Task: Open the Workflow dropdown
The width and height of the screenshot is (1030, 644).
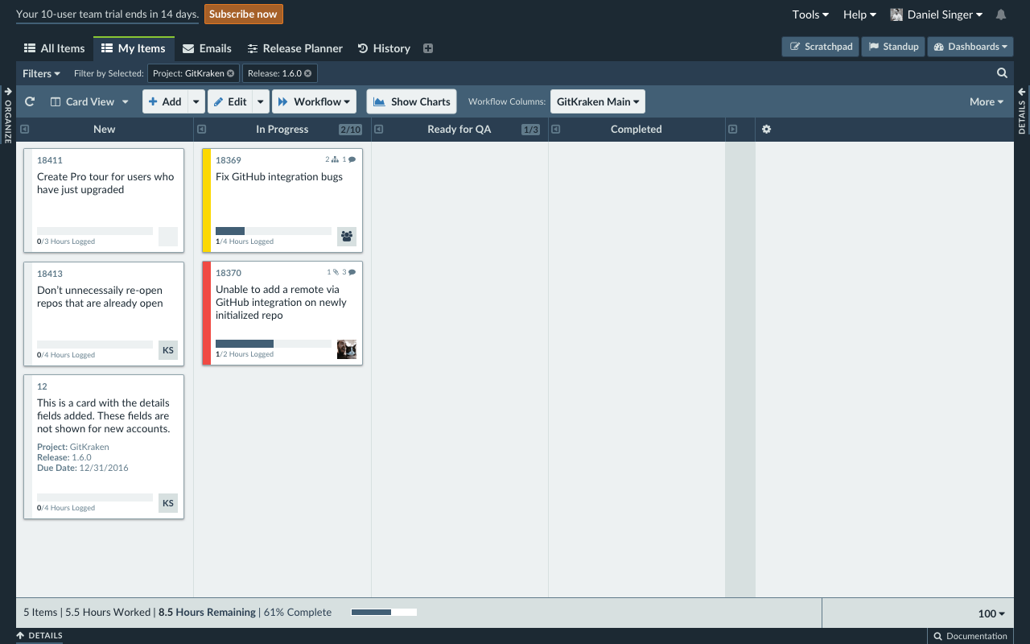Action: point(314,101)
